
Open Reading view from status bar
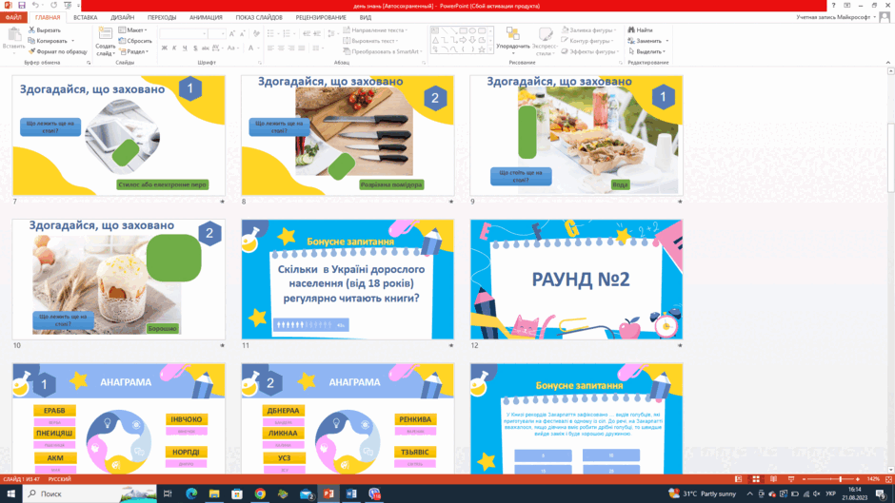tap(773, 479)
